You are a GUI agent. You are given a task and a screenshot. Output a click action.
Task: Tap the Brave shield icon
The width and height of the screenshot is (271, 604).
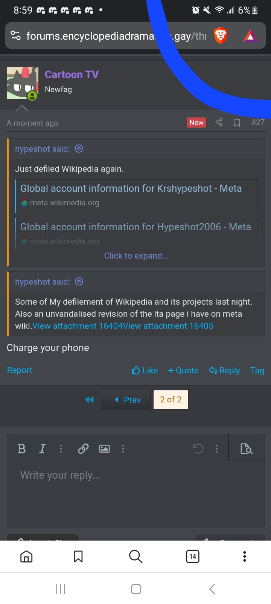tap(221, 36)
